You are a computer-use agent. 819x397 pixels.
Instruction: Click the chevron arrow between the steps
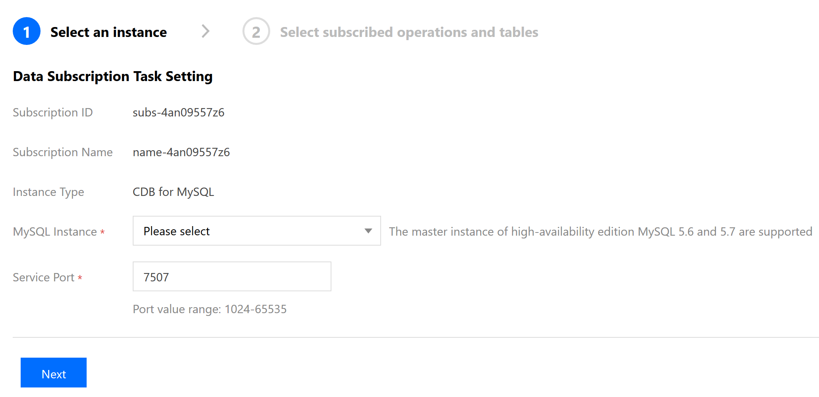[205, 31]
